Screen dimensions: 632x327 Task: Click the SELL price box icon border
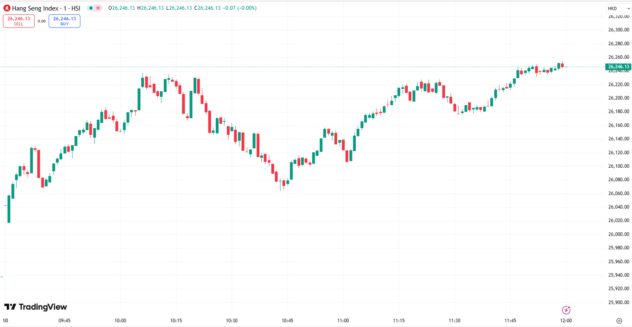tap(19, 21)
